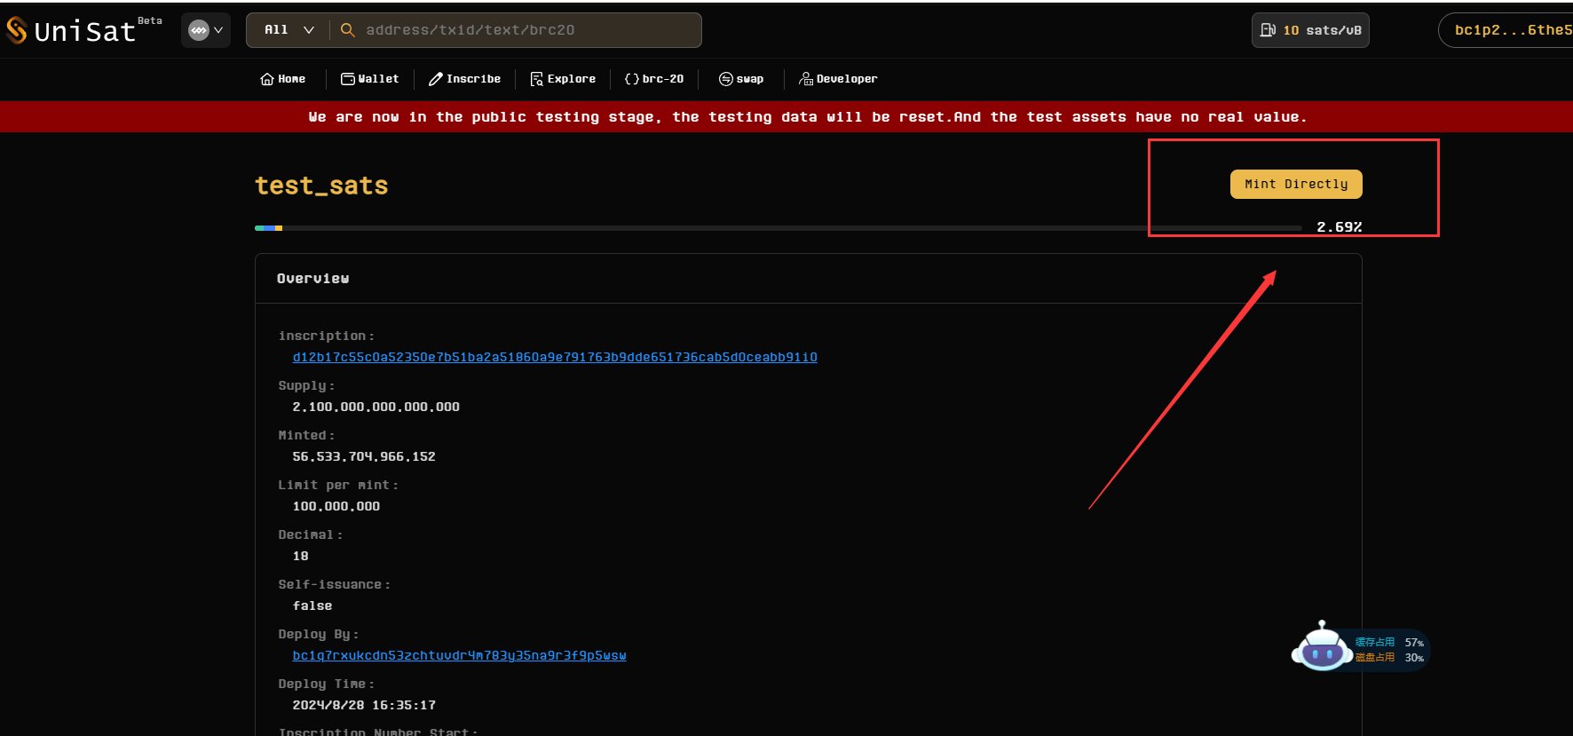The height and width of the screenshot is (736, 1573).
Task: Click the UniSat logo icon
Action: pos(16,30)
